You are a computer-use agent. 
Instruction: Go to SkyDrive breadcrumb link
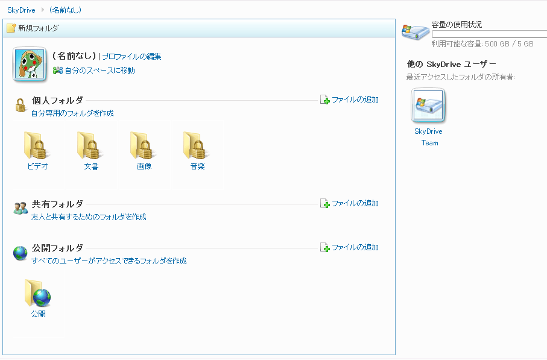coord(21,10)
